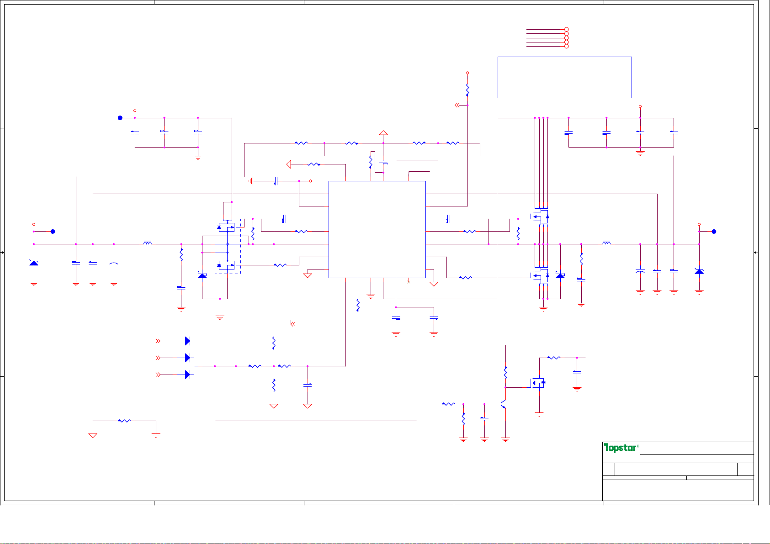Click the topmost of five test-point circles
This screenshot has height=544, width=770.
(x=567, y=29)
